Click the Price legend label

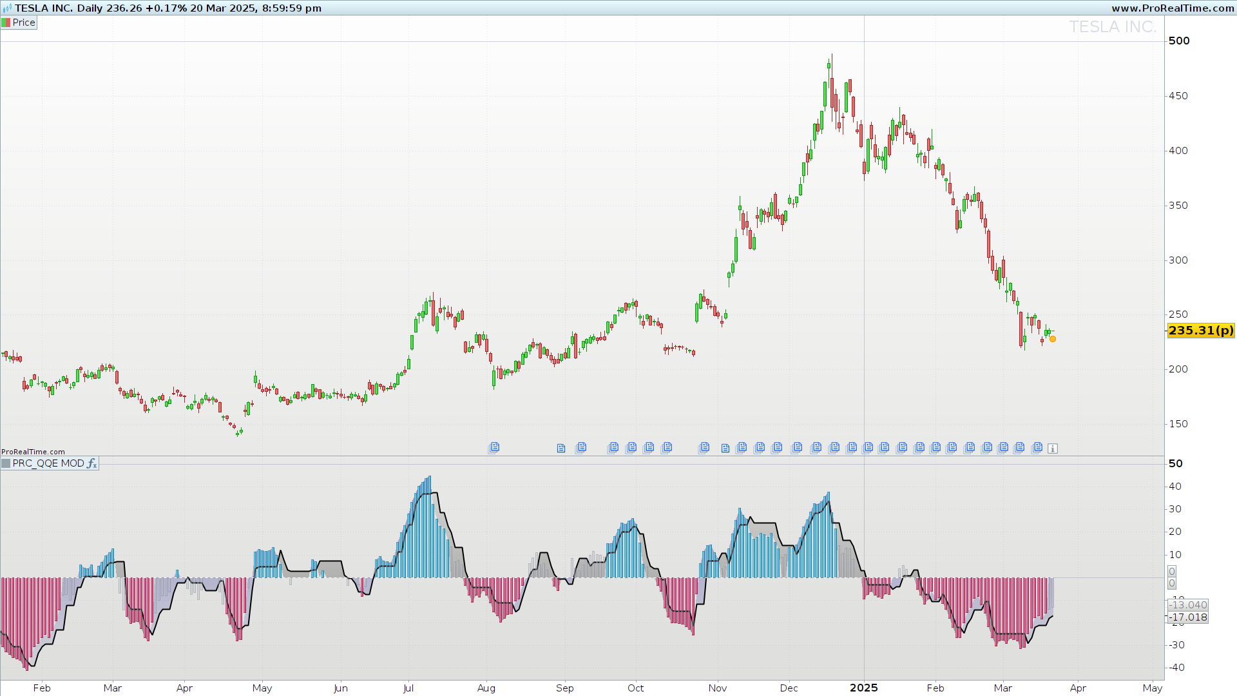pos(24,23)
